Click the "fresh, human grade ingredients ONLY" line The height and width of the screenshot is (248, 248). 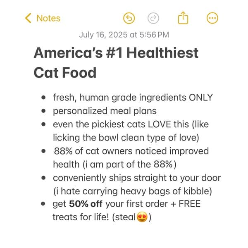pos(133,98)
